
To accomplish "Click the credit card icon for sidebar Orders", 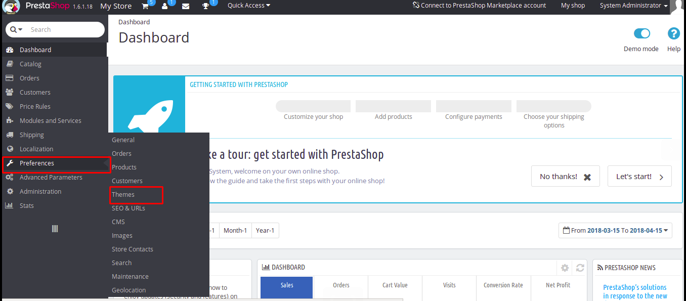I will pos(10,78).
